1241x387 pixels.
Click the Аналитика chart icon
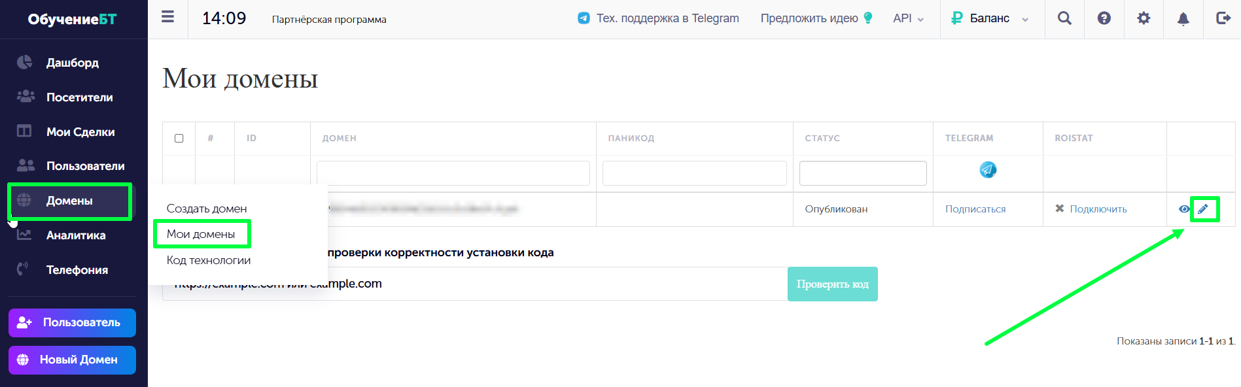click(24, 234)
